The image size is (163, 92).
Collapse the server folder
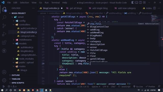click(21, 17)
